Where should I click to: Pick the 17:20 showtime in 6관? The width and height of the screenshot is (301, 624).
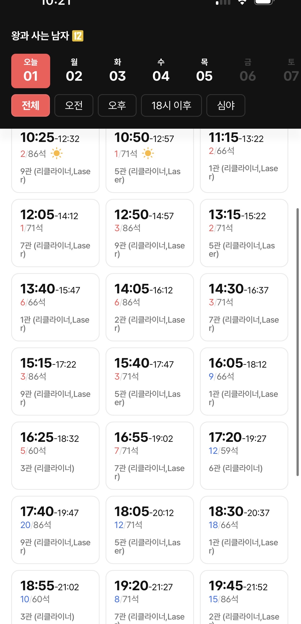tap(244, 456)
